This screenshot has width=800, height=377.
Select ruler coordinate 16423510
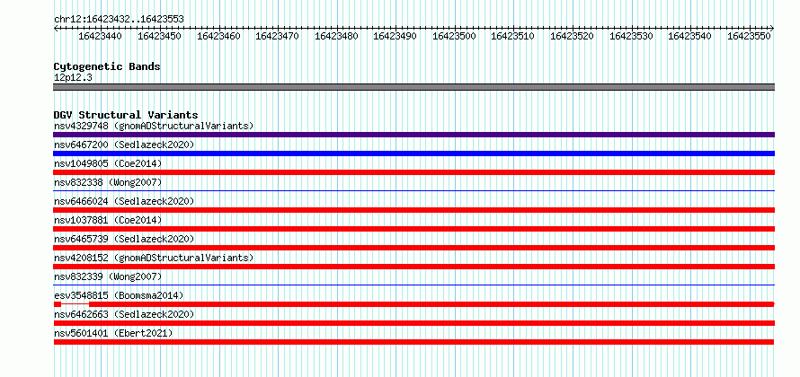pyautogui.click(x=512, y=36)
